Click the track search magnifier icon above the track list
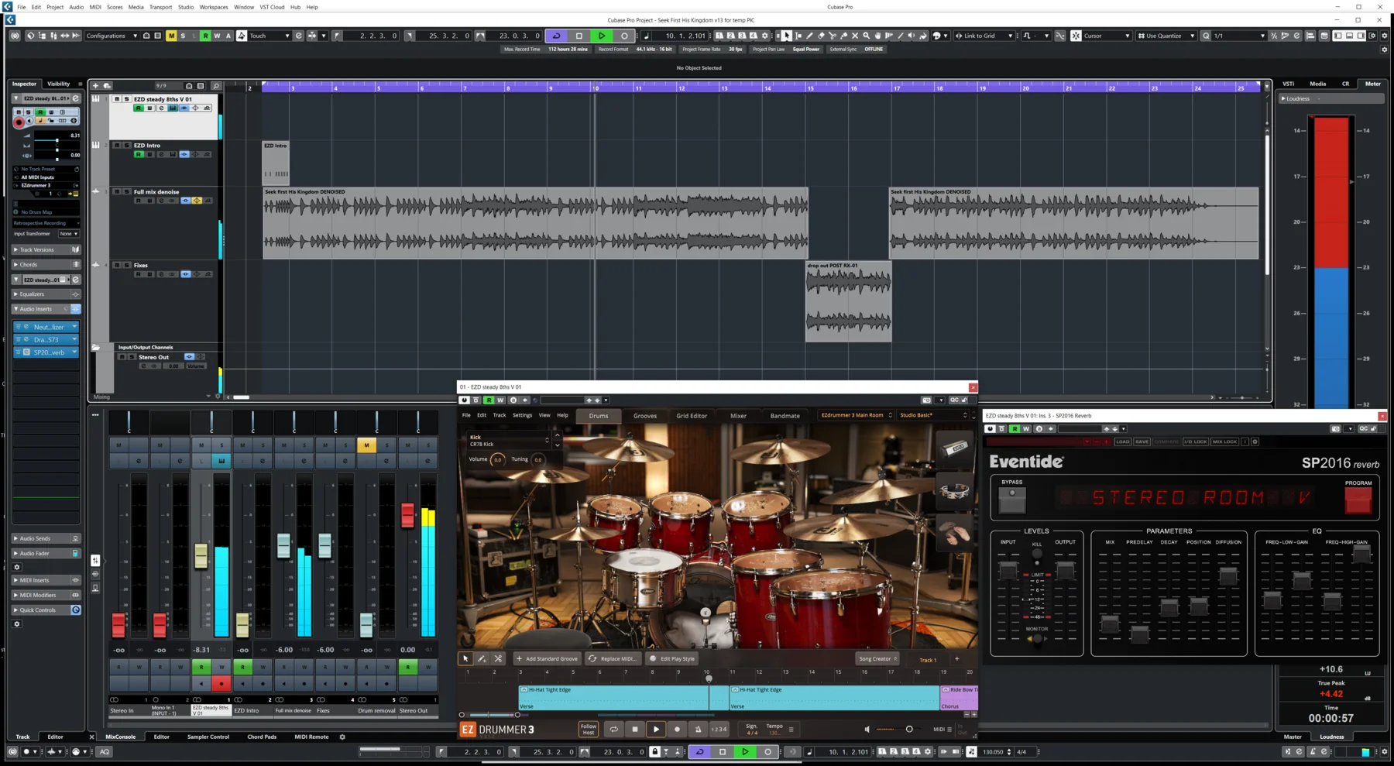1394x766 pixels. 216,85
